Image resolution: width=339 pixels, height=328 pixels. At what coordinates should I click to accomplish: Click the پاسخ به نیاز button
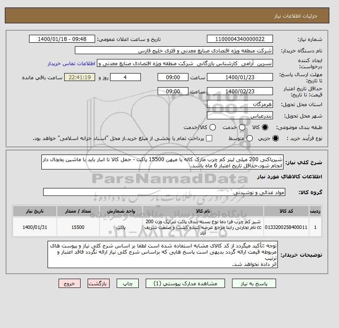point(254,284)
